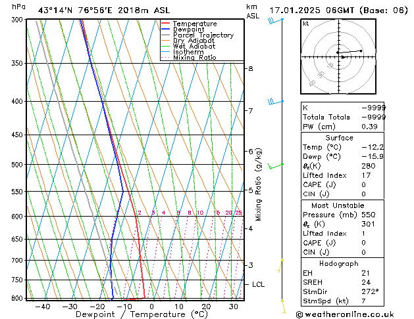
Task: Click the K index value -9999
Action: (x=374, y=108)
